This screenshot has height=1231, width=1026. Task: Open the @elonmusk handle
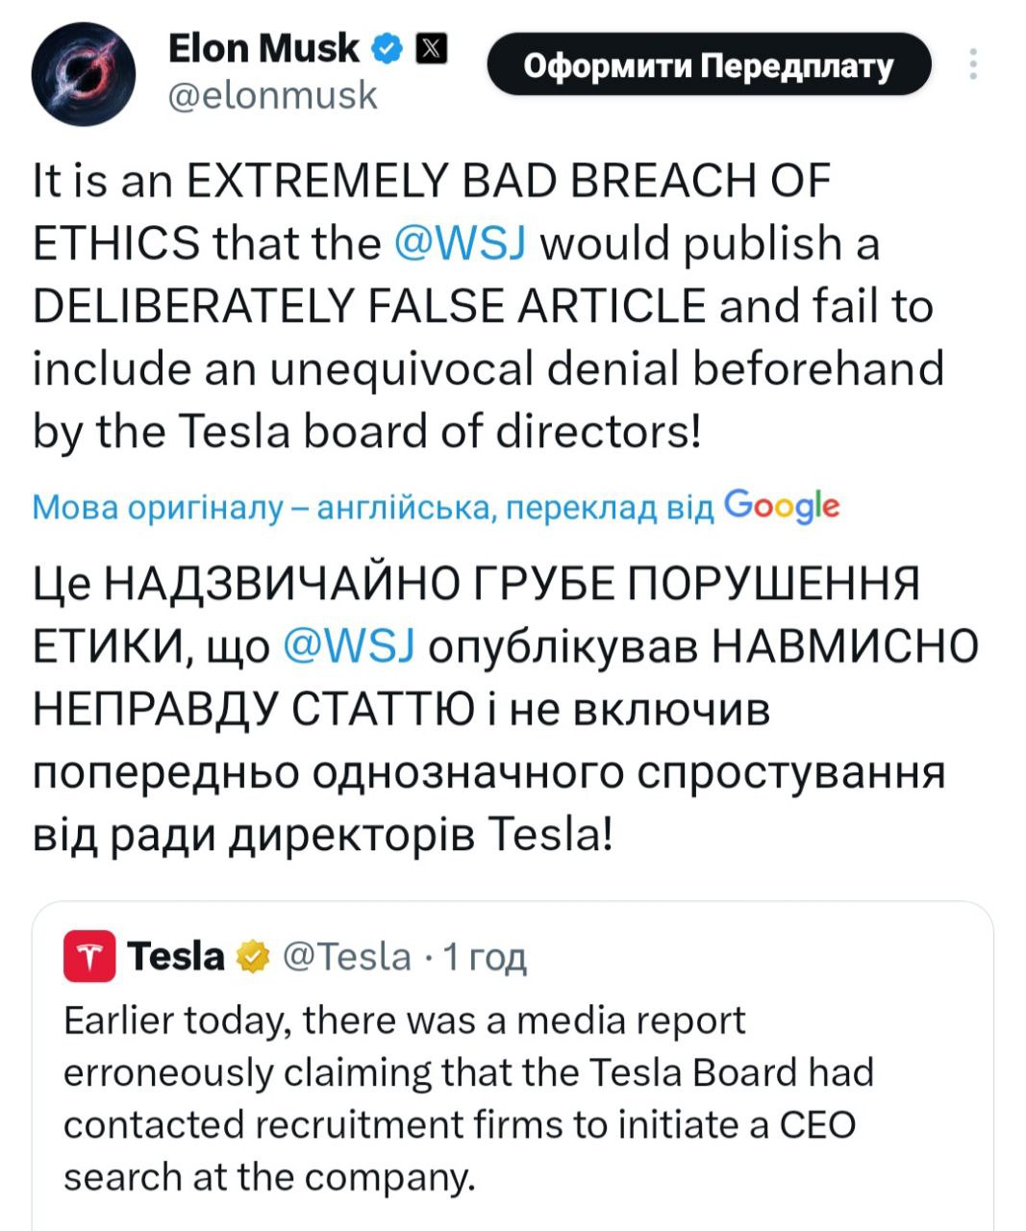[272, 96]
